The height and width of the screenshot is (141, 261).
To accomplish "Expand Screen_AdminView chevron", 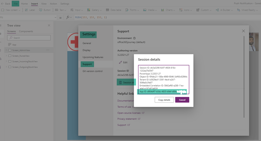I will pyautogui.click(x=6, y=50).
